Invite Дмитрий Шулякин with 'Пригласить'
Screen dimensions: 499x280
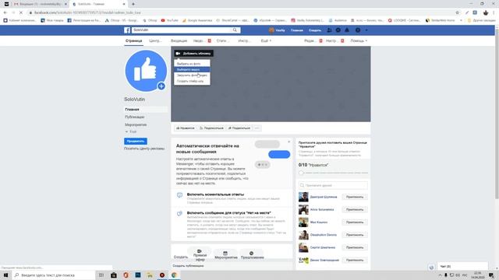(355, 197)
